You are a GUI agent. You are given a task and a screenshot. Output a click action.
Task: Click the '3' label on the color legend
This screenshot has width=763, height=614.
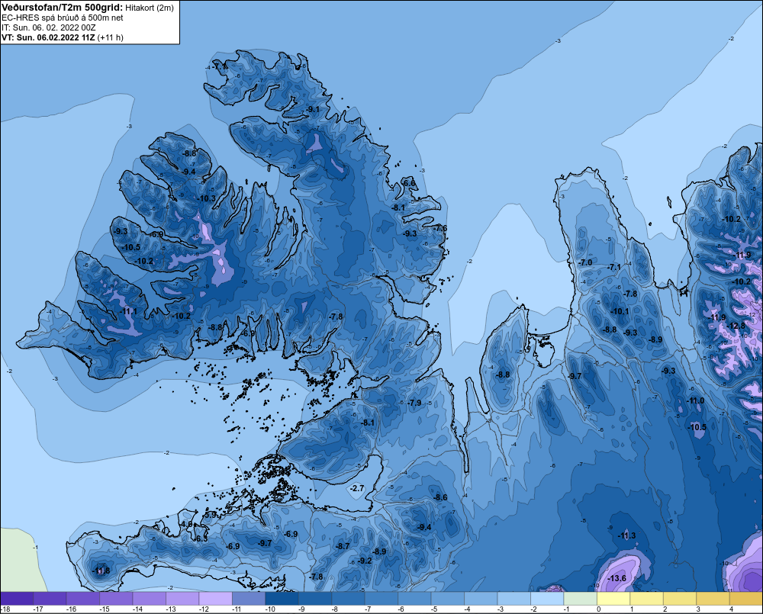coord(698,609)
